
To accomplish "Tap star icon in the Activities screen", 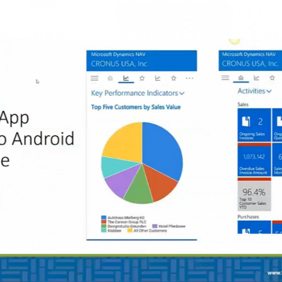I will pyautogui.click(x=272, y=78).
